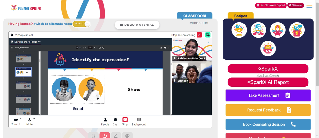
Task: Click the PS Moments button
Action: (296, 5)
